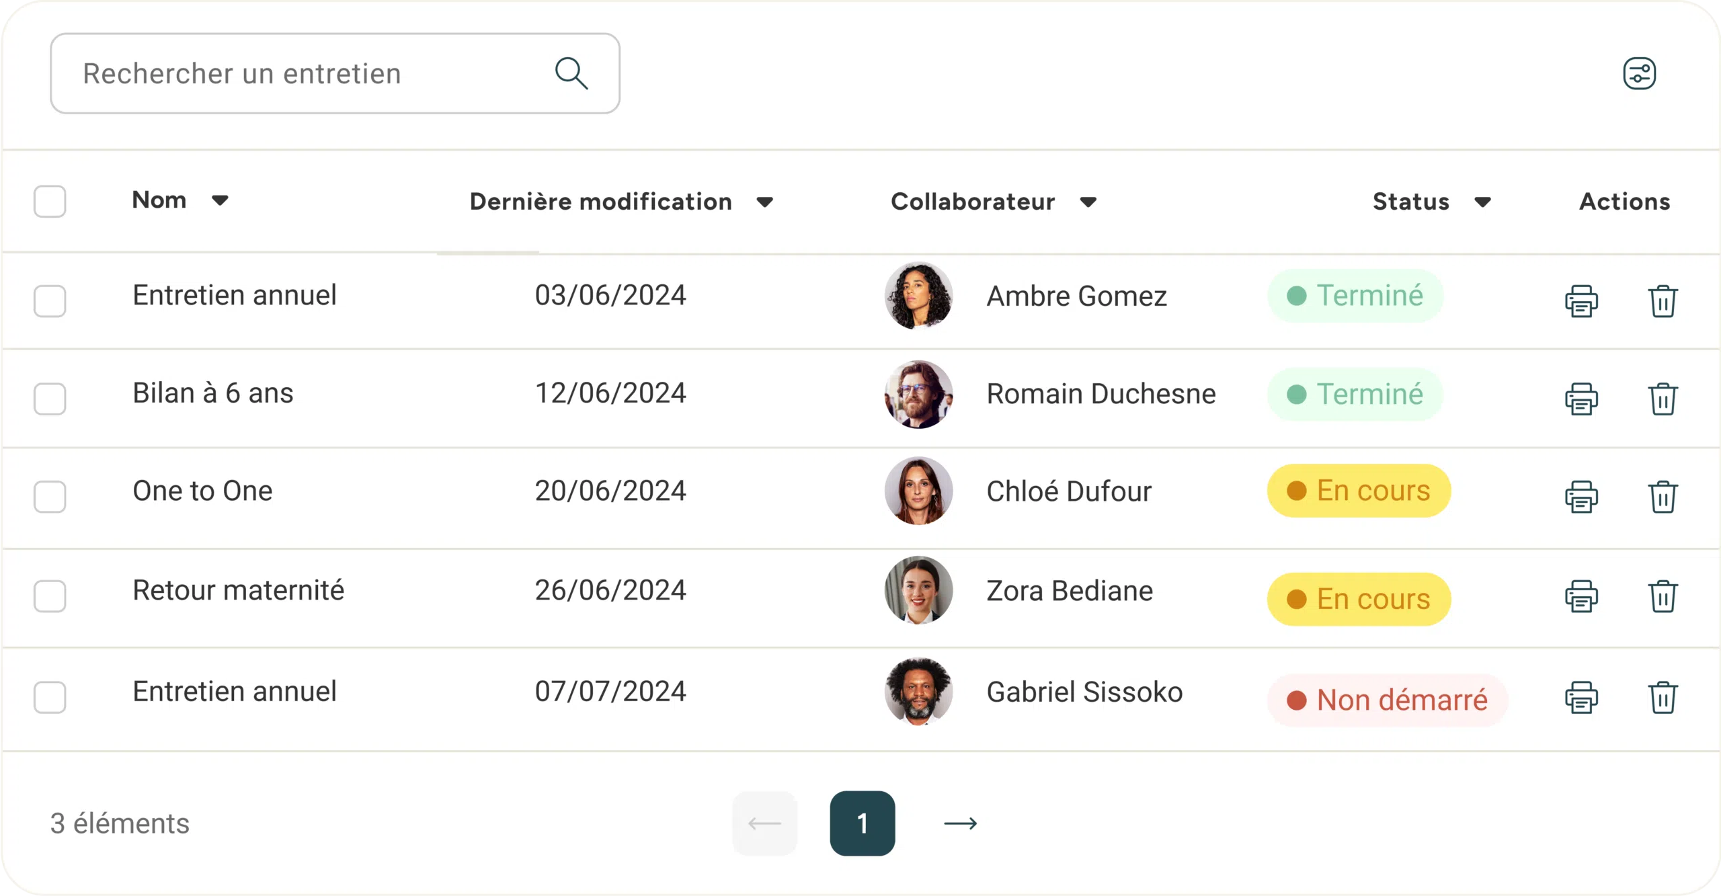Delete the Retour maternité interview
This screenshot has height=896, width=1721.
pyautogui.click(x=1664, y=597)
